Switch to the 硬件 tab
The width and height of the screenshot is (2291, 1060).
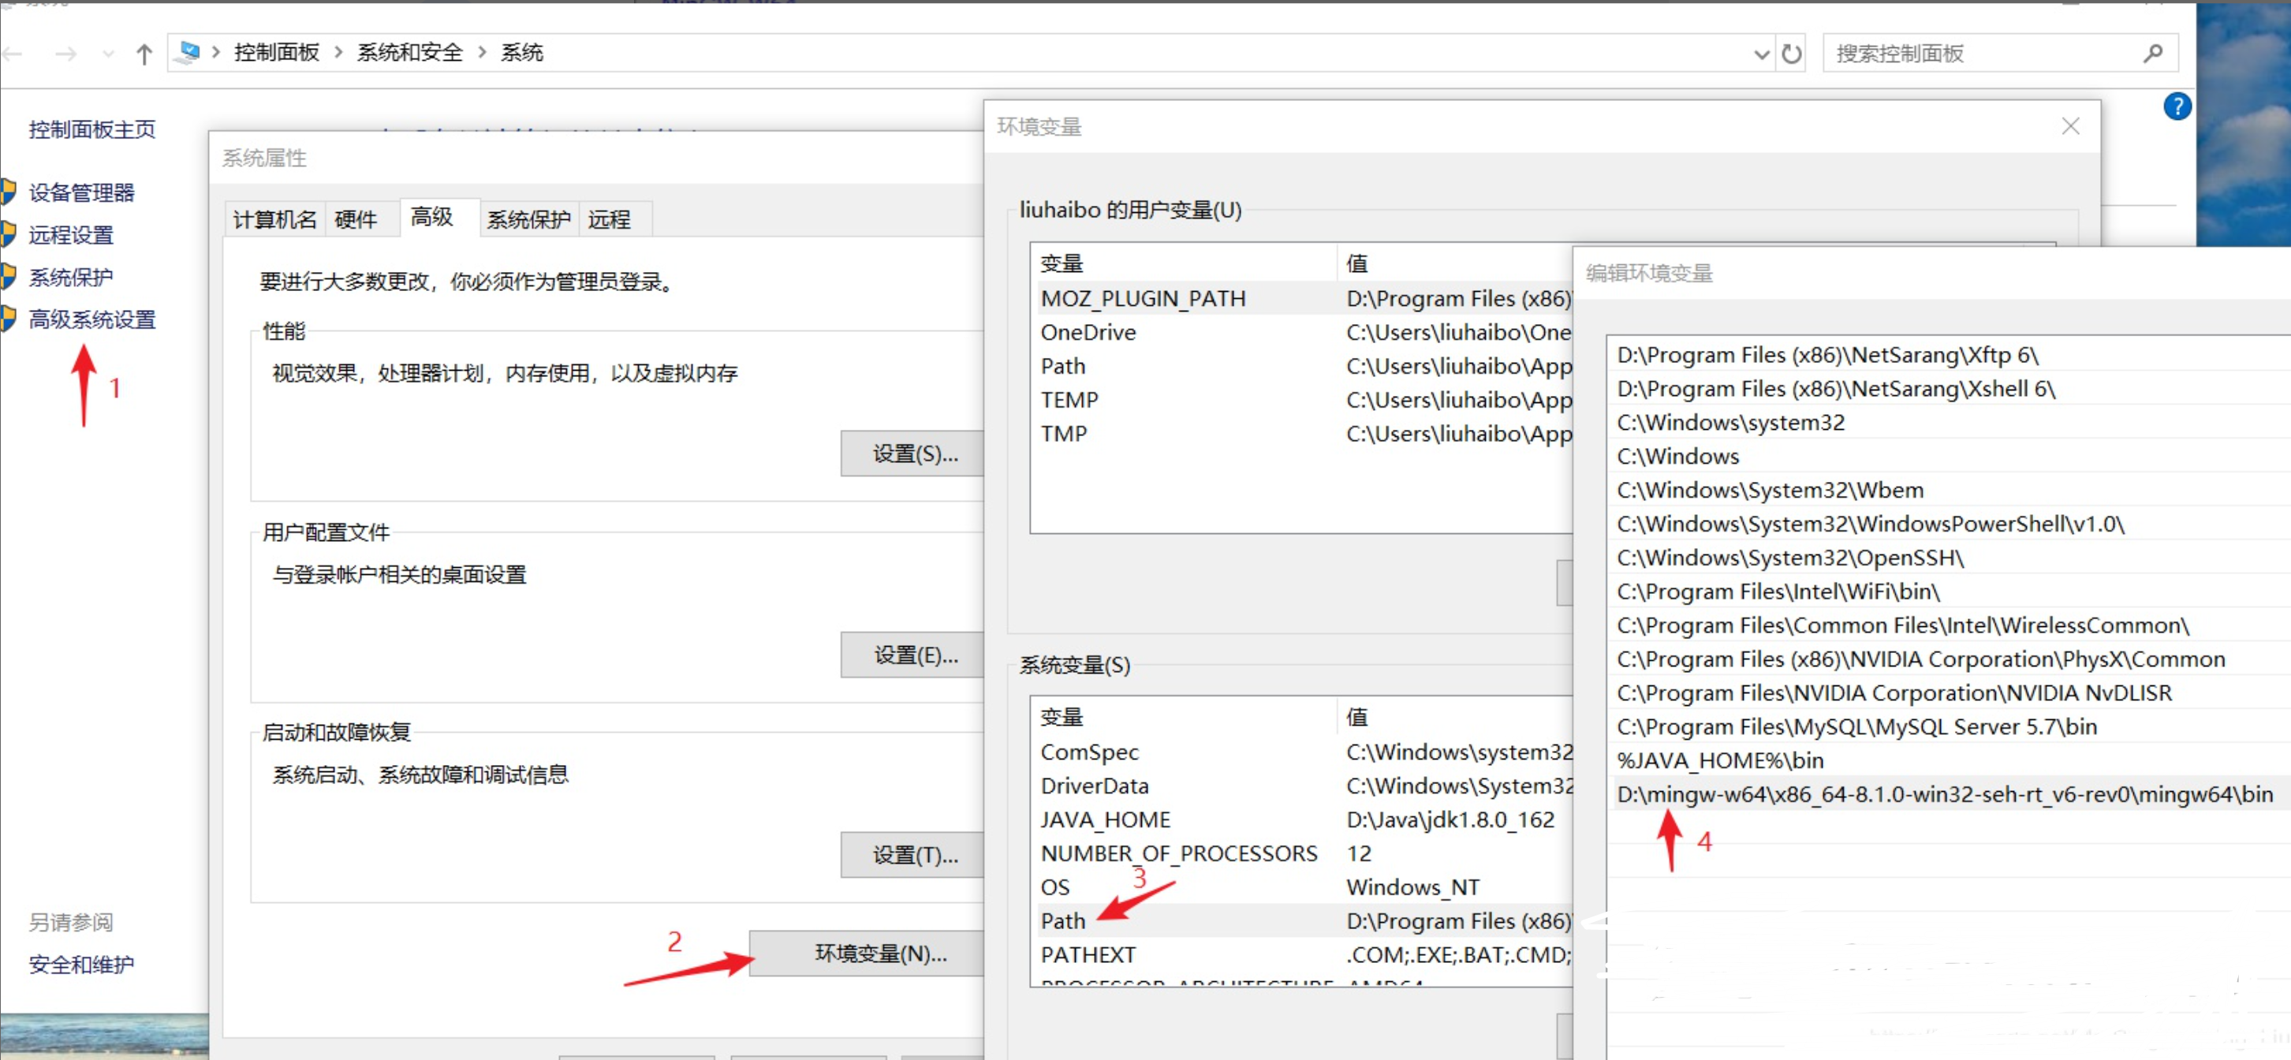(356, 218)
